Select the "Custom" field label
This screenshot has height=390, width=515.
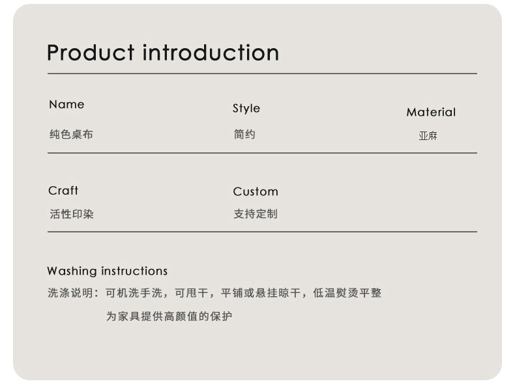[256, 192]
